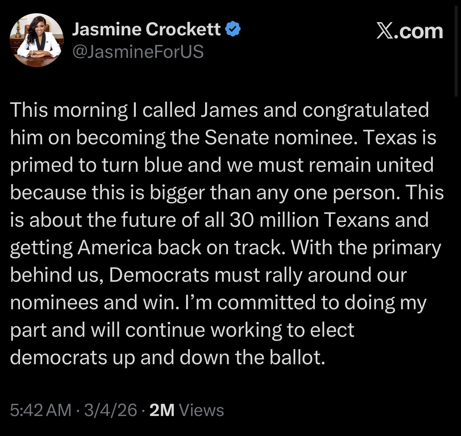
Task: Click the scrollbar on the right edge
Action: pos(456,54)
